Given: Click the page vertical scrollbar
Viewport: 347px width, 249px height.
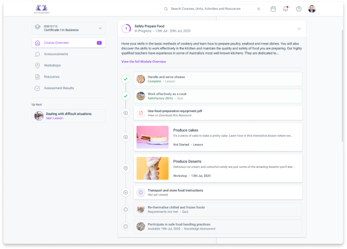Looking at the screenshot, I should point(342,85).
